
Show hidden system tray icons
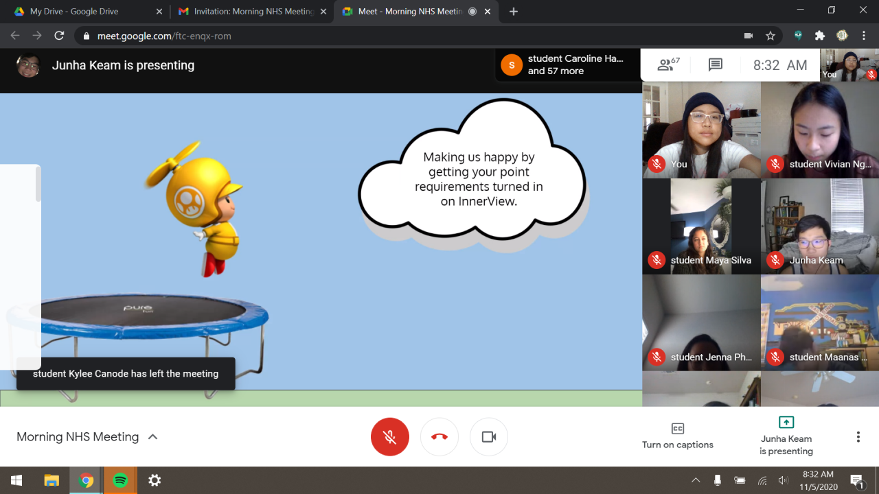coord(696,480)
